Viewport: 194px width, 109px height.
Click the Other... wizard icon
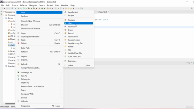[x=65, y=65]
